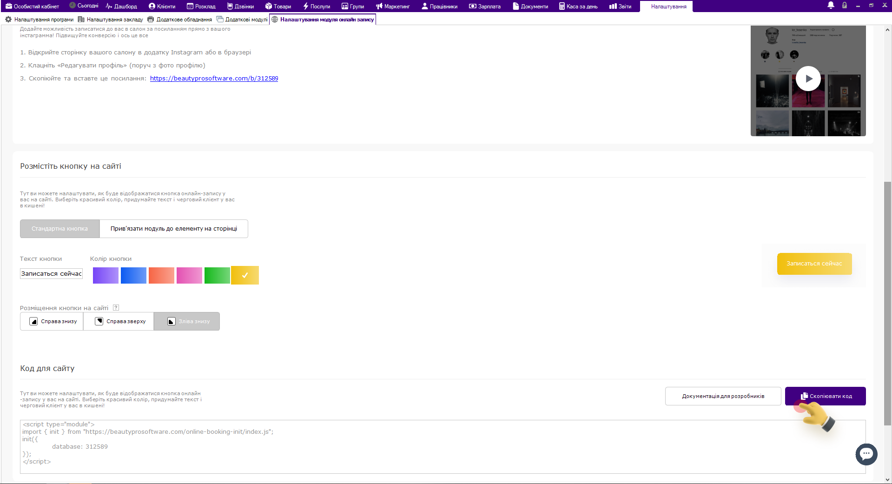Open Додаткові модулі subtab

tap(242, 19)
